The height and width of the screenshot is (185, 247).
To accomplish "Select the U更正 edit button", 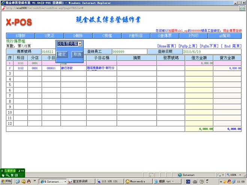I will click(x=50, y=36).
